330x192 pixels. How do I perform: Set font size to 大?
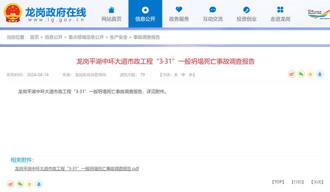point(175,75)
